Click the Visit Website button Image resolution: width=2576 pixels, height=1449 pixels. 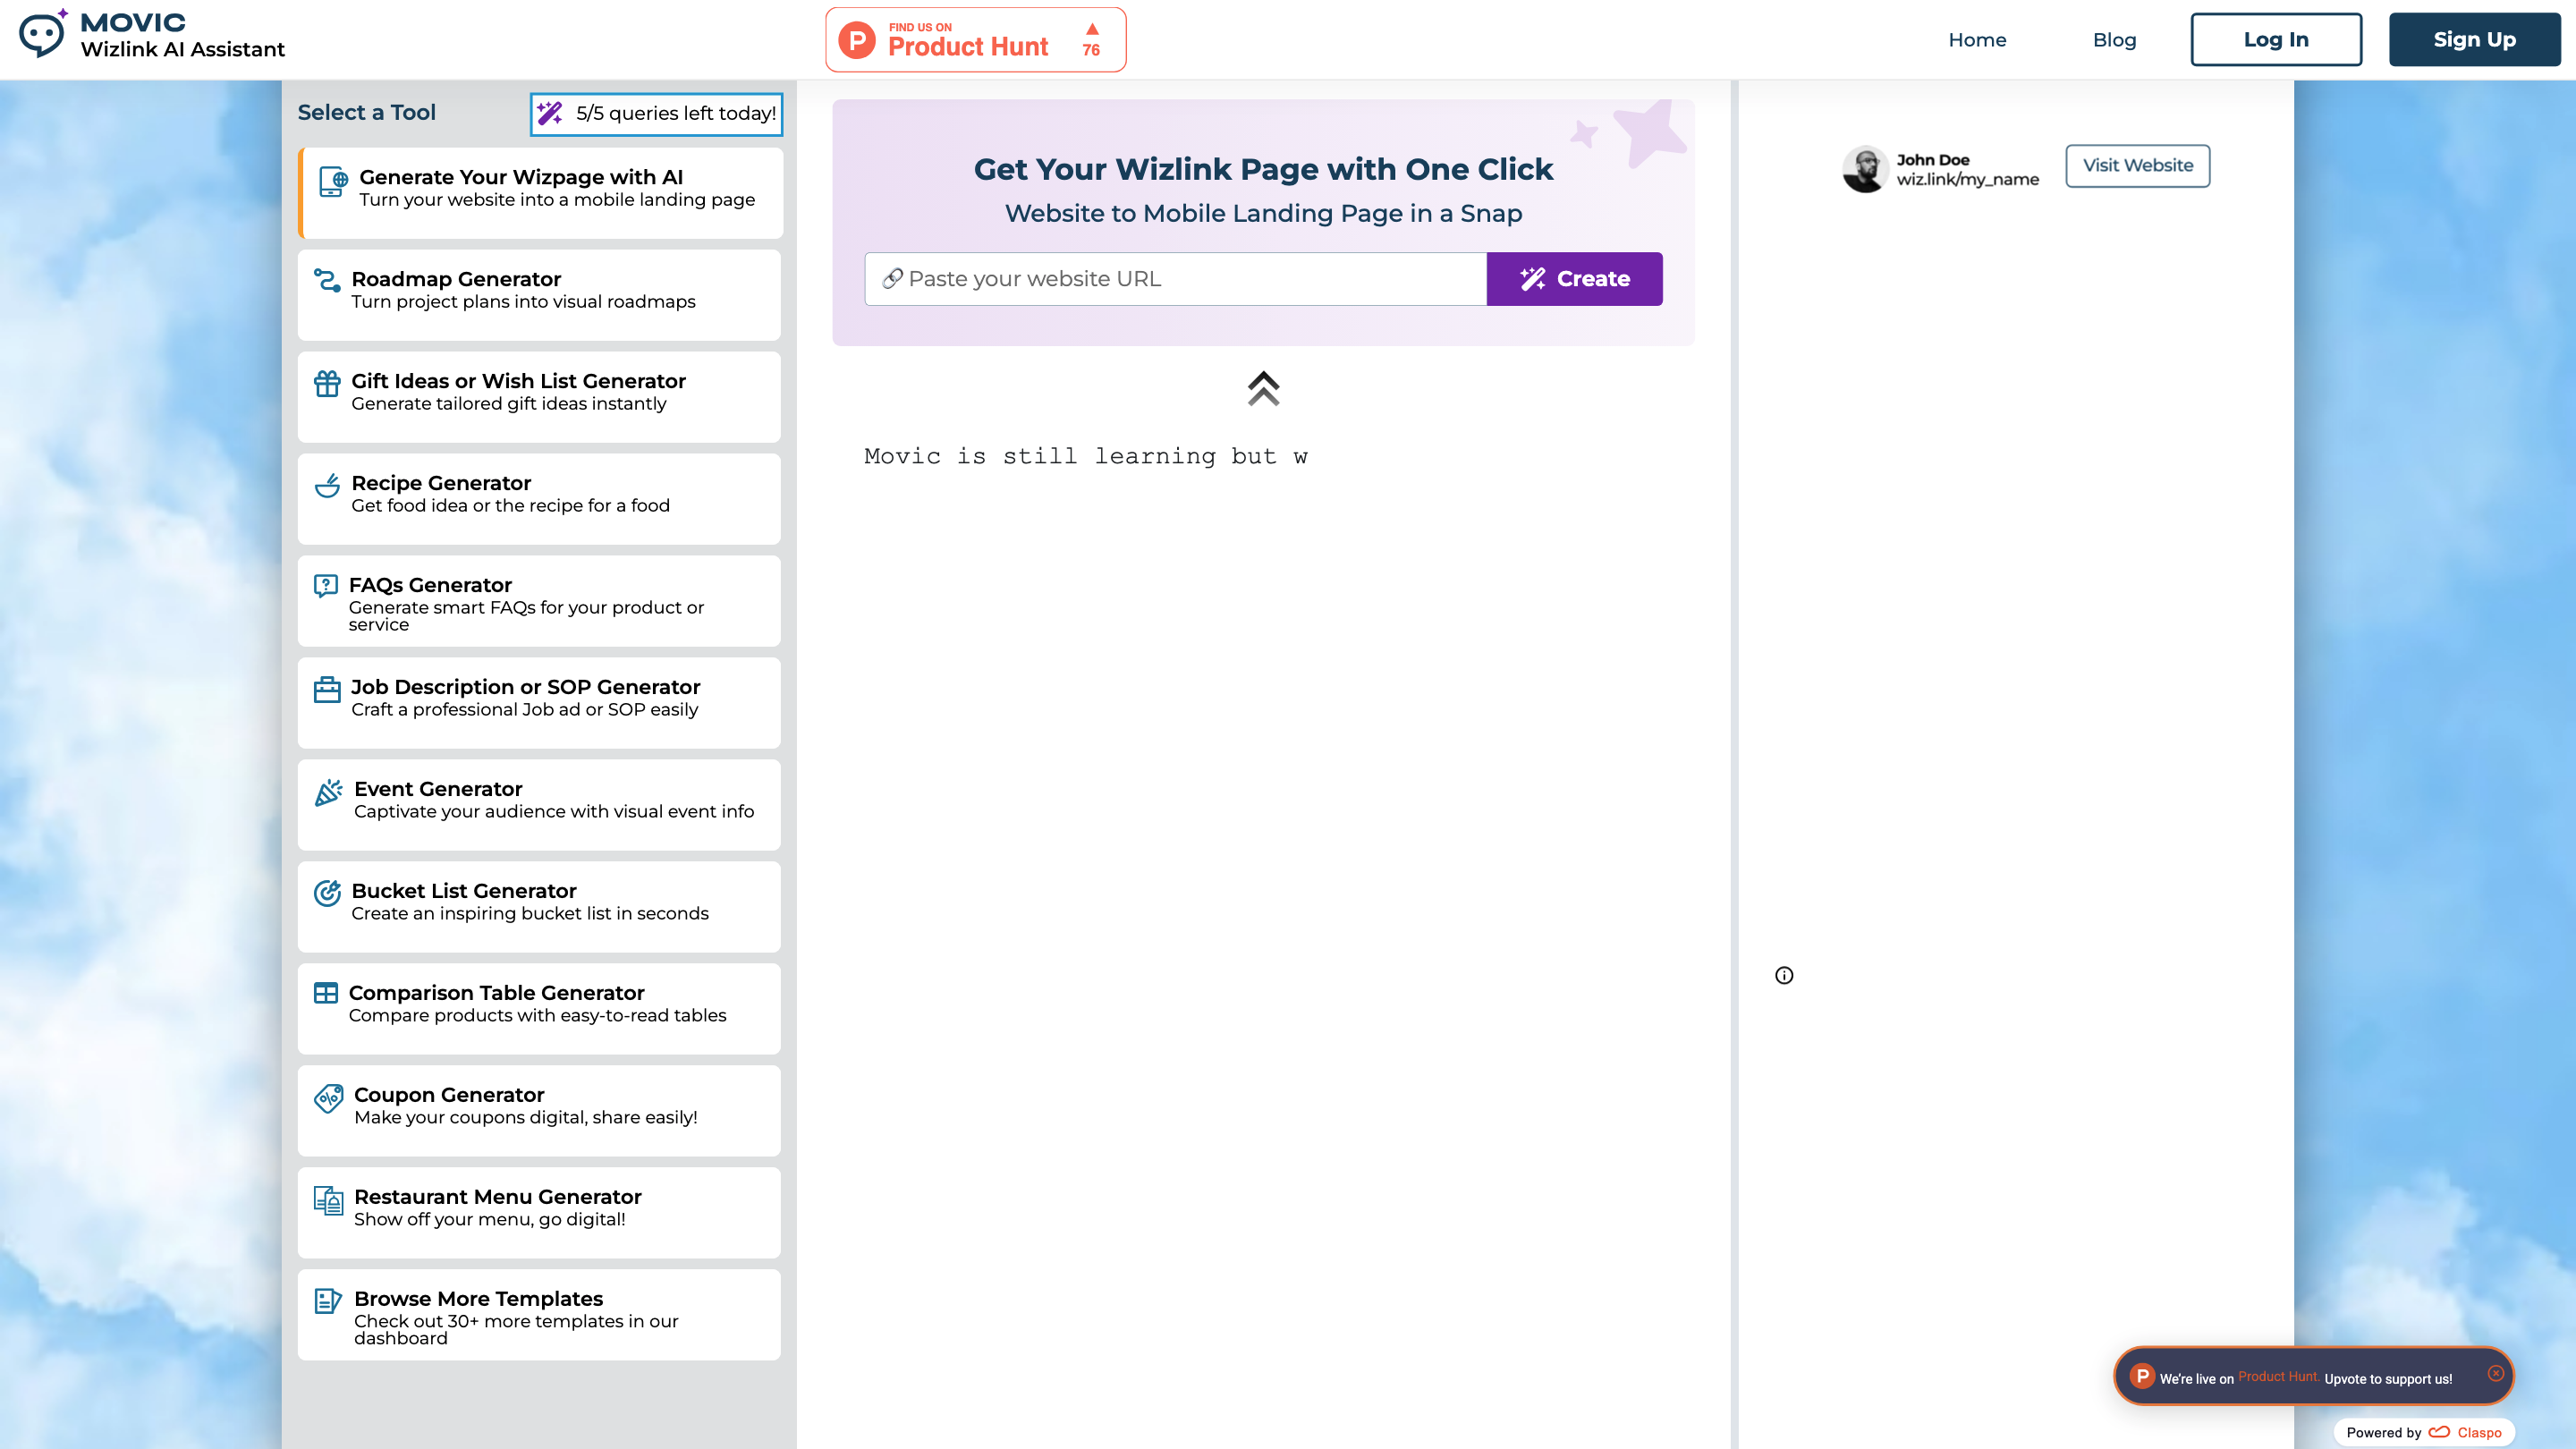point(2137,166)
